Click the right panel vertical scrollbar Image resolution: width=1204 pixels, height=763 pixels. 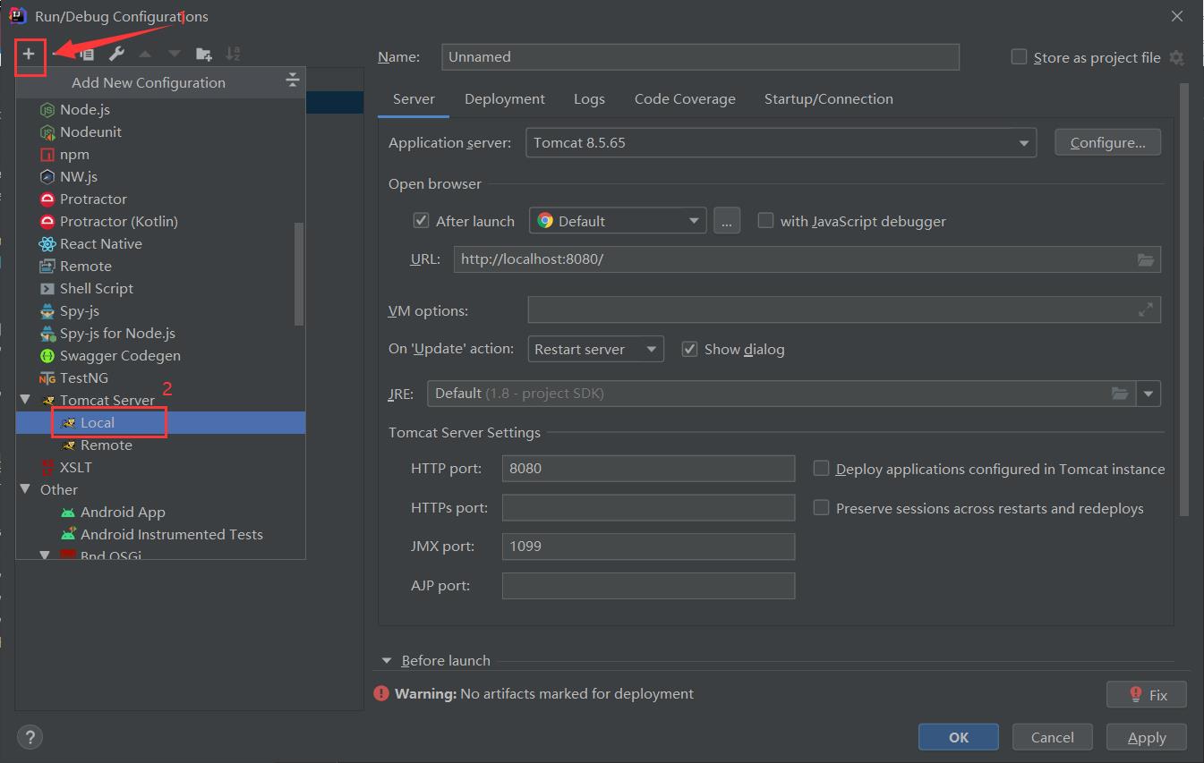(1184, 300)
